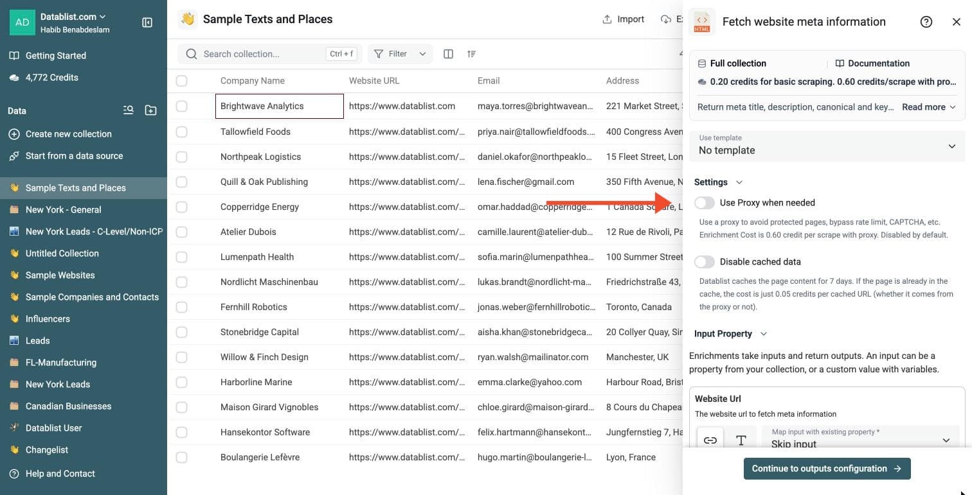
Task: Open the Use template dropdown
Action: click(827, 146)
